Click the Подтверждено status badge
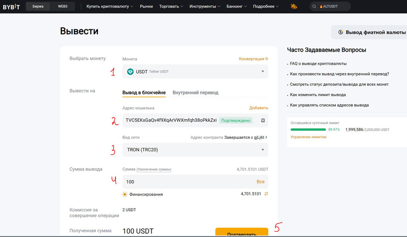The image size is (407, 237). coord(236,120)
